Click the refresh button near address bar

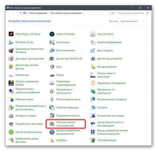[x=113, y=13]
